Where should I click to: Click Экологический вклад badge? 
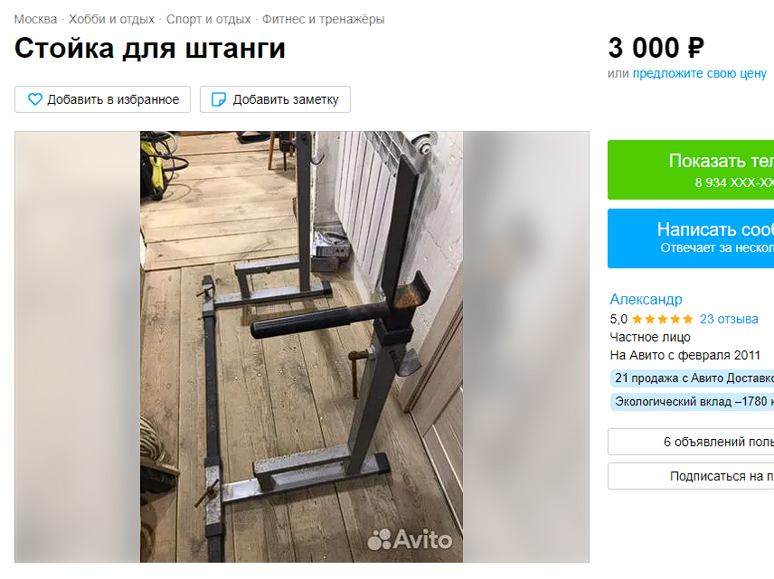click(692, 401)
